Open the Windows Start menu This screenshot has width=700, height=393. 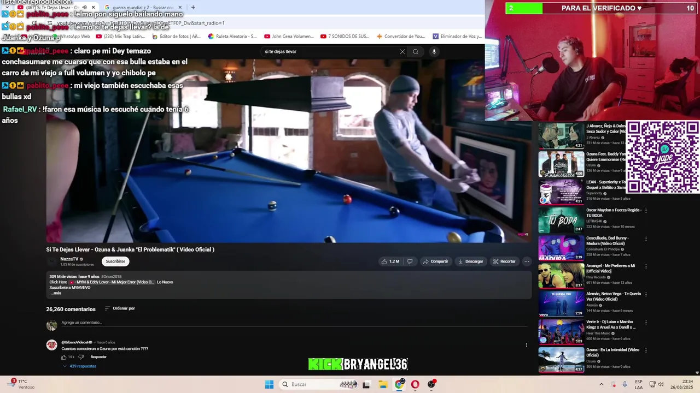coord(269,384)
